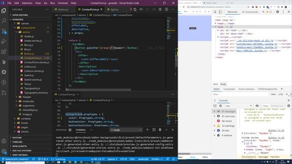Open DevTools customize menu dots
This screenshot has height=164, width=292.
pyautogui.click(x=283, y=12)
